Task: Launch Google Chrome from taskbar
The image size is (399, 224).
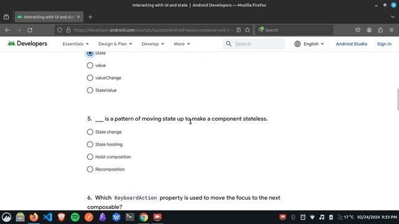Action: coord(144,217)
